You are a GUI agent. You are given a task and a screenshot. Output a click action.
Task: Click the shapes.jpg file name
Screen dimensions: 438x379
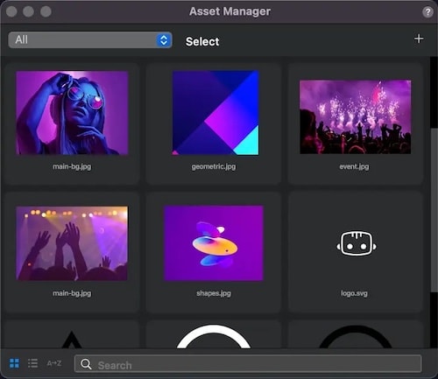click(x=214, y=293)
